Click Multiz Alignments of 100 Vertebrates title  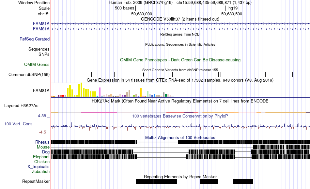pos(180,137)
